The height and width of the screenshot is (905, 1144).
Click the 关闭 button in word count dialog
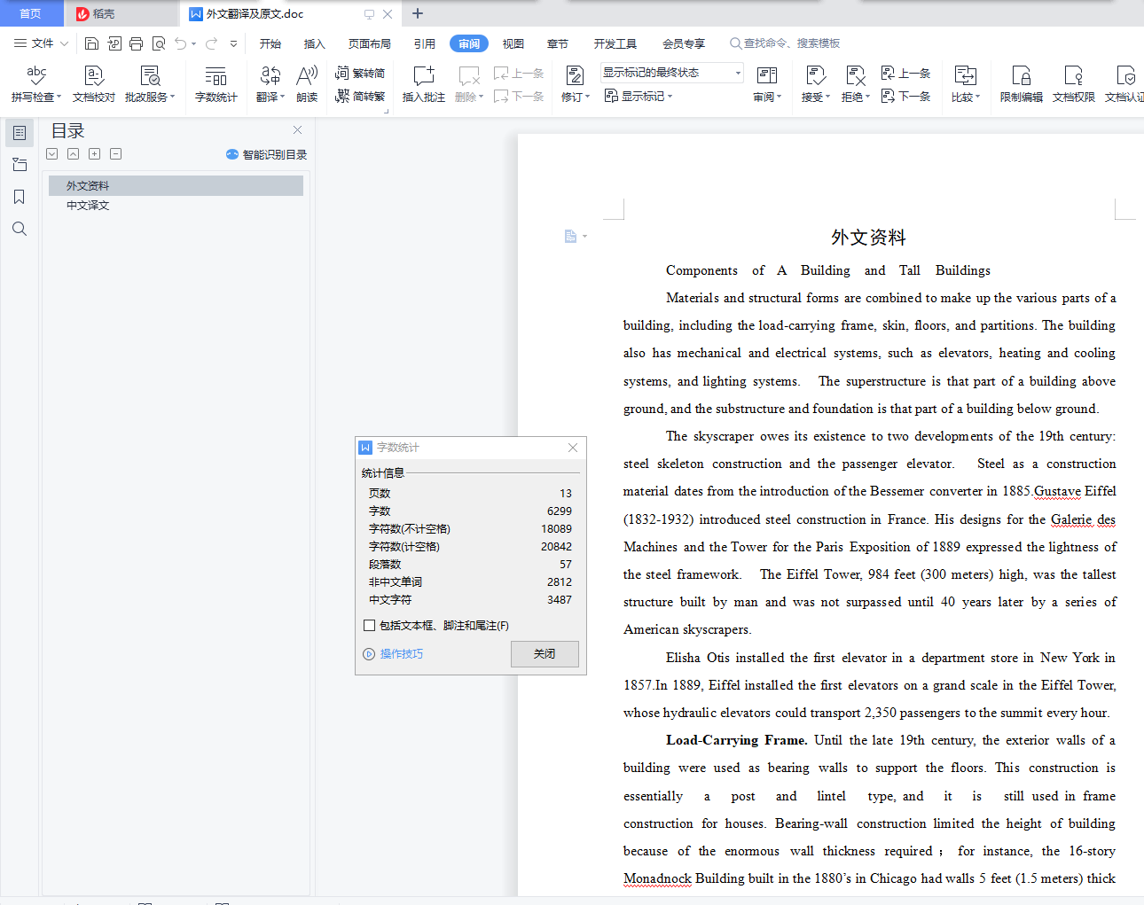coord(545,654)
